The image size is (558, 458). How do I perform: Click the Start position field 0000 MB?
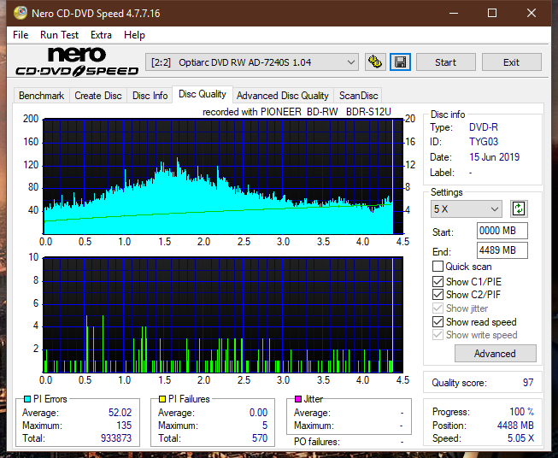(502, 231)
